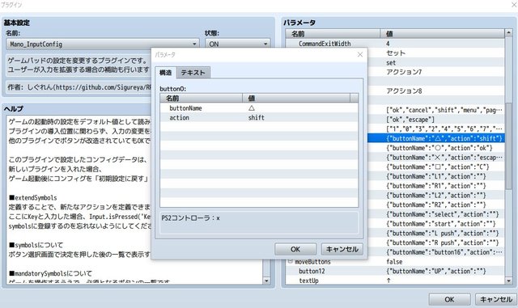This screenshot has height=308, width=518.
Task: Click キャンセル in the パラメータ dialog
Action: pos(342,249)
